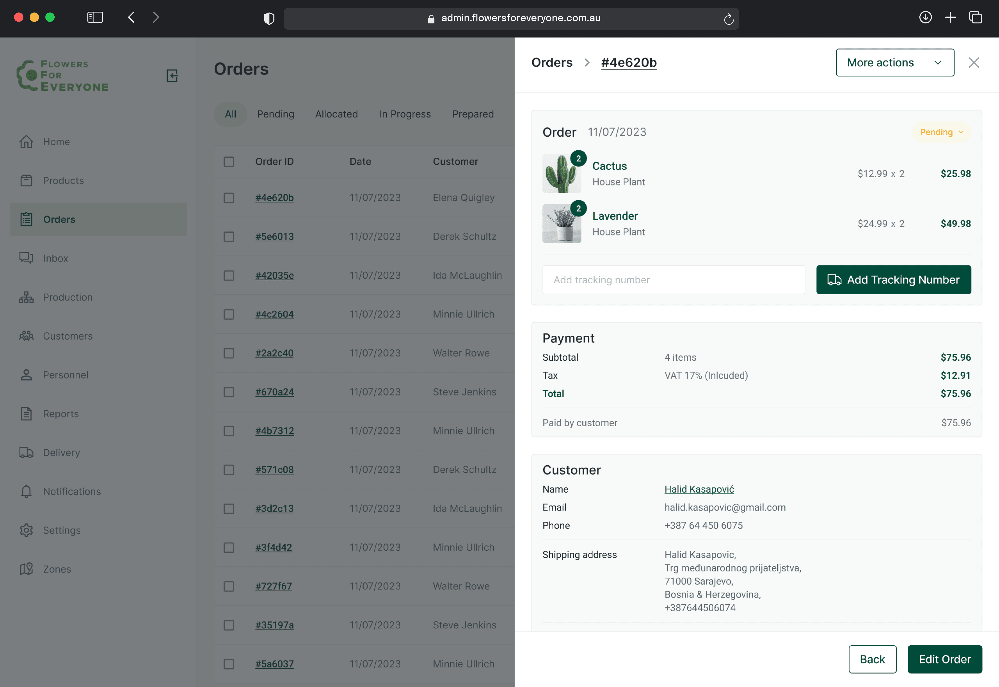Open the Pending status dropdown

pos(941,132)
